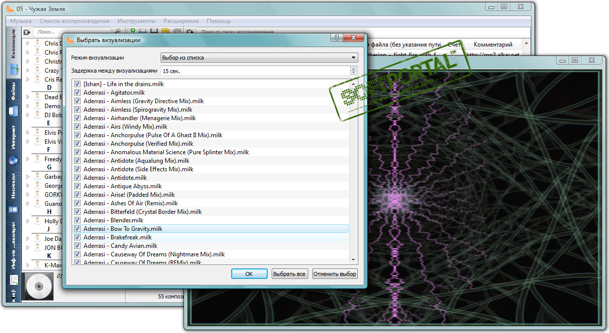
Task: Expand the DJ Bob artist node
Action: 28,115
